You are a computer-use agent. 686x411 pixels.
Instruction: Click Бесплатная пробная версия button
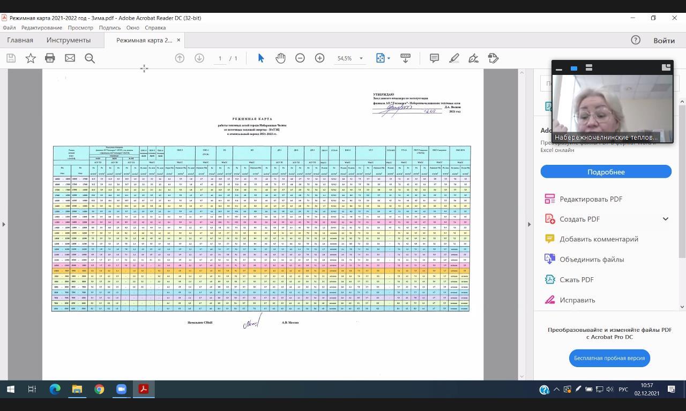[x=609, y=358]
